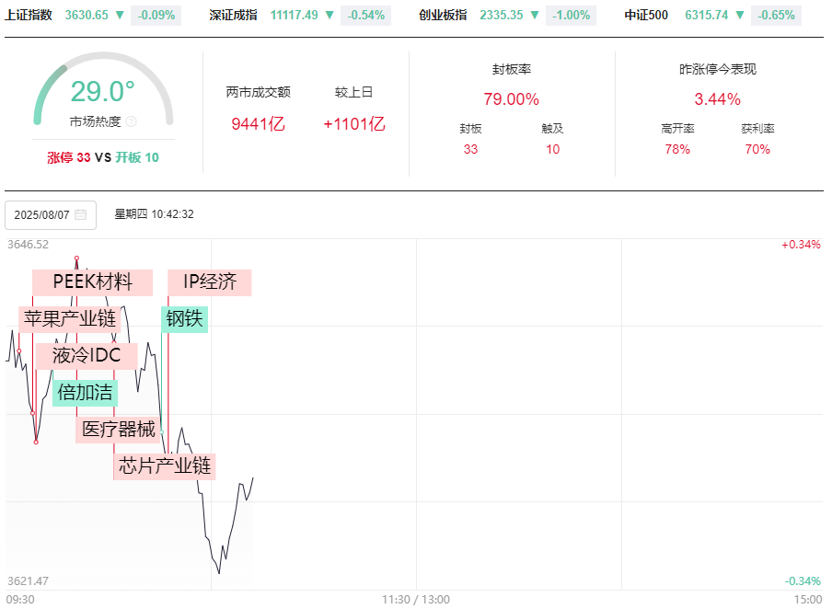
Task: Click the market heat help question icon
Action: pyautogui.click(x=131, y=121)
